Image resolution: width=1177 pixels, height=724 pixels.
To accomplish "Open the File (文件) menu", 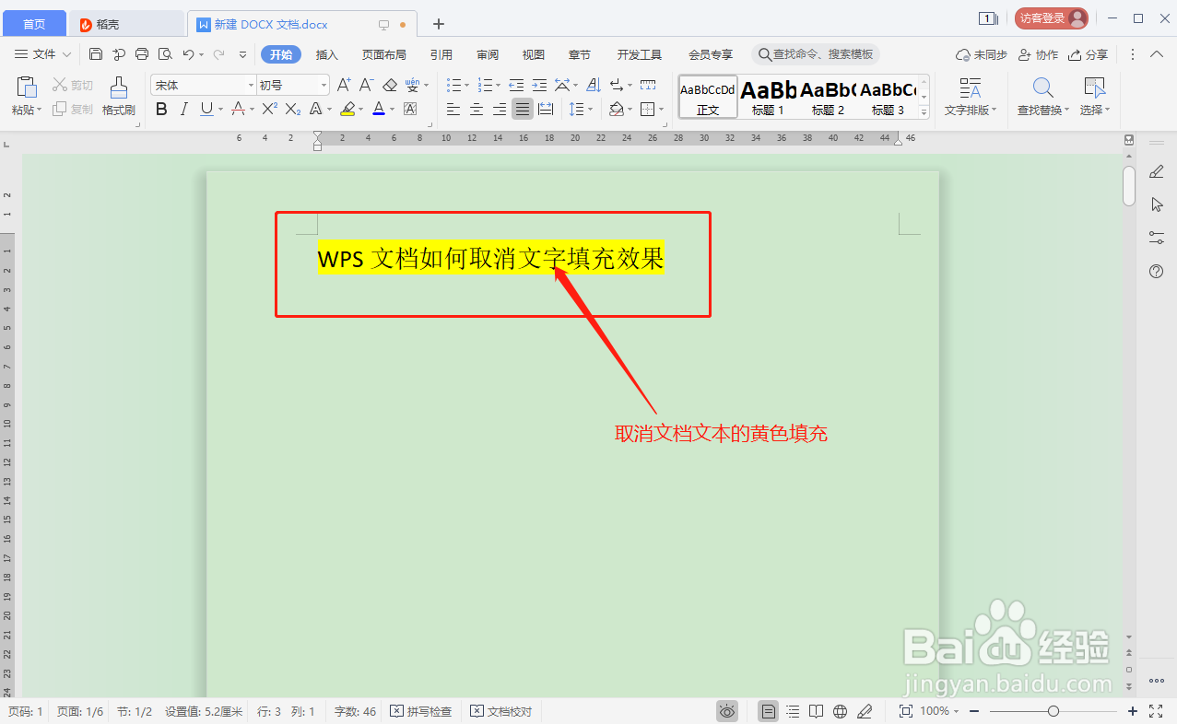I will coord(43,54).
